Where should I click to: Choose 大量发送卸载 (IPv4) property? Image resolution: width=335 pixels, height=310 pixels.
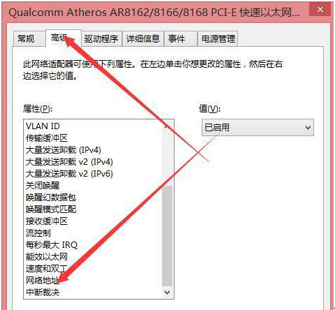click(64, 150)
